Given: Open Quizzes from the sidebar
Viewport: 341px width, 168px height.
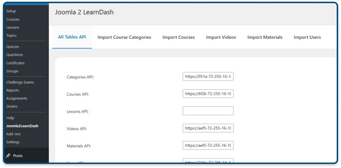Looking at the screenshot, I should 13,47.
